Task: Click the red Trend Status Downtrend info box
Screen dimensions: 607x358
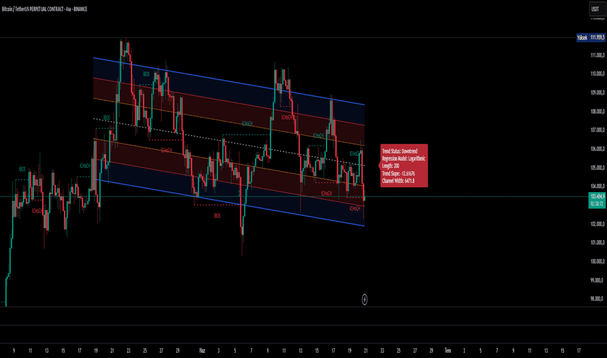Action: pos(404,165)
